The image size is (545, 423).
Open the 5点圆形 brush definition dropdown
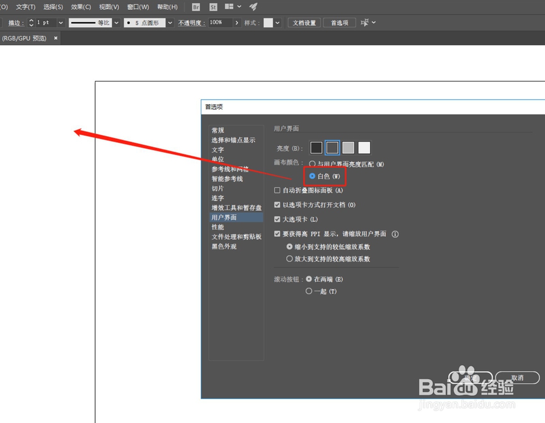(169, 22)
